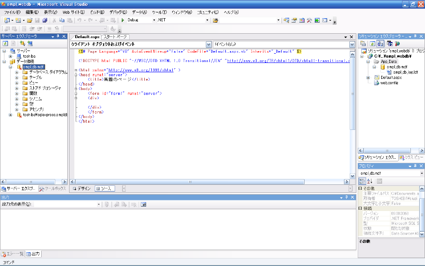Viewport: 425px width, 266px height.
Task: Switch to the エラー一覧 tab
Action: (12, 254)
